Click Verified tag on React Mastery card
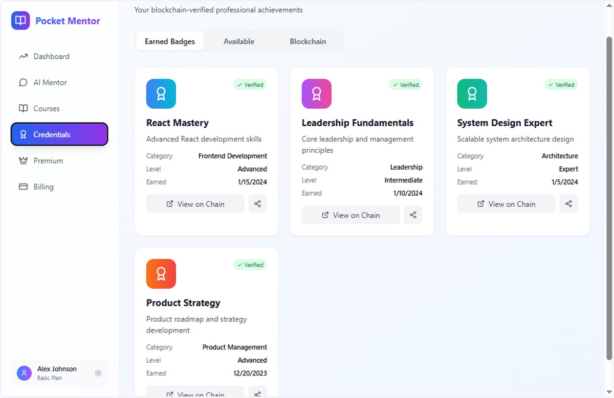This screenshot has height=398, width=614. 250,85
